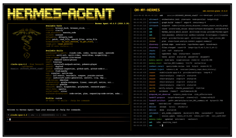Click the 'route intent=code_review' log row
This screenshot has height=138, width=236.
pos(181,29)
